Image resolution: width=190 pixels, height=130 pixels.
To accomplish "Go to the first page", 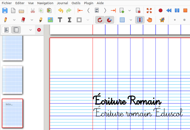I will 80,10.
